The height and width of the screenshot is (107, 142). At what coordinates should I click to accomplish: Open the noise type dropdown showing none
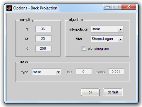[46, 72]
